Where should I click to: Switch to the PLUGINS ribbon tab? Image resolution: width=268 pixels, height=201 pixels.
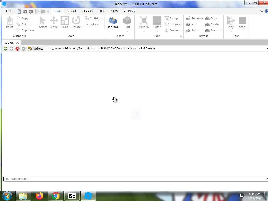tap(129, 11)
